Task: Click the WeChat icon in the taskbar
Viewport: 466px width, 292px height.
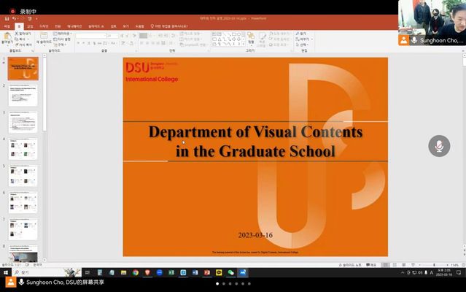Action: click(x=230, y=272)
